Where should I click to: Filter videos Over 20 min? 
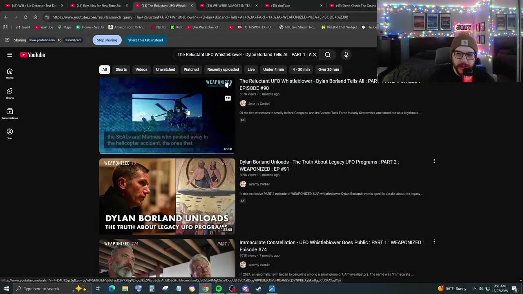tap(329, 69)
